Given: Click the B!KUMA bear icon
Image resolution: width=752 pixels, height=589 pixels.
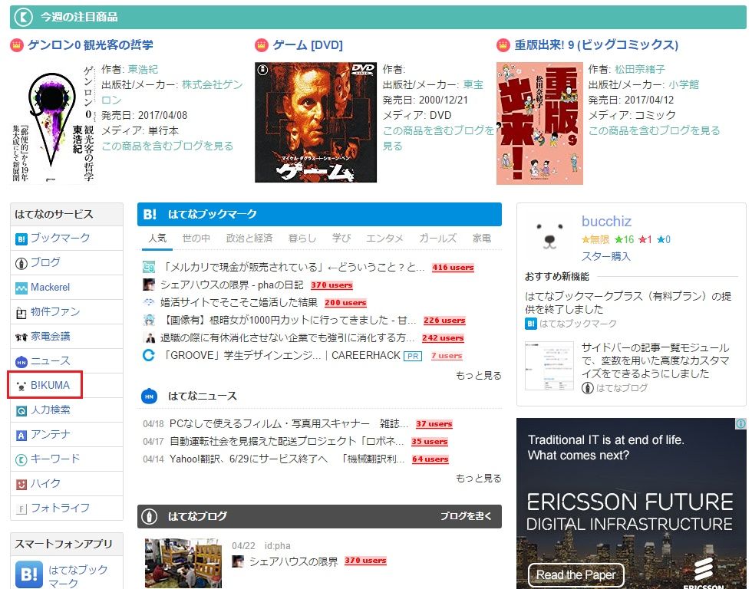Looking at the screenshot, I should coord(21,386).
